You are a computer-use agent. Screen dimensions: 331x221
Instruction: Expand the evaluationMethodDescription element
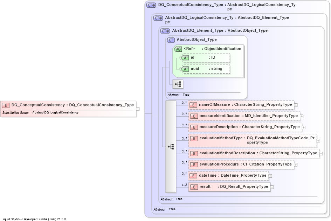[321, 154]
